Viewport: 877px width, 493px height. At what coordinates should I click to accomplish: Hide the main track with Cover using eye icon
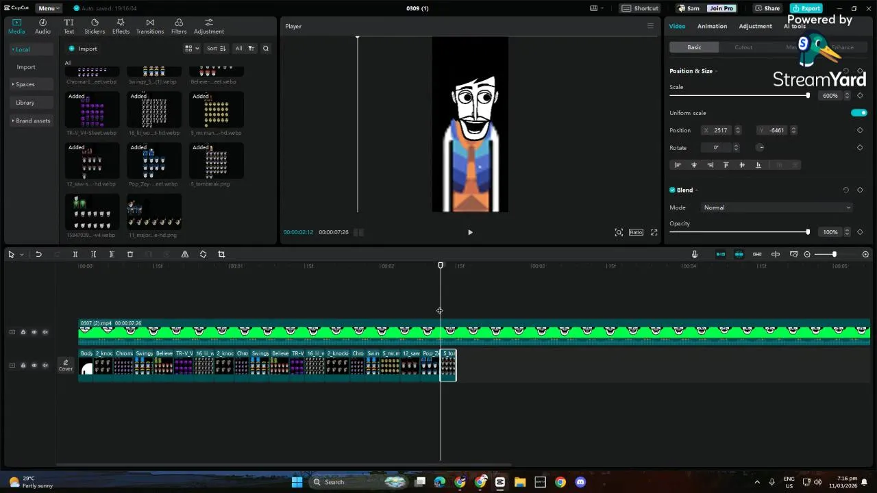(34, 366)
